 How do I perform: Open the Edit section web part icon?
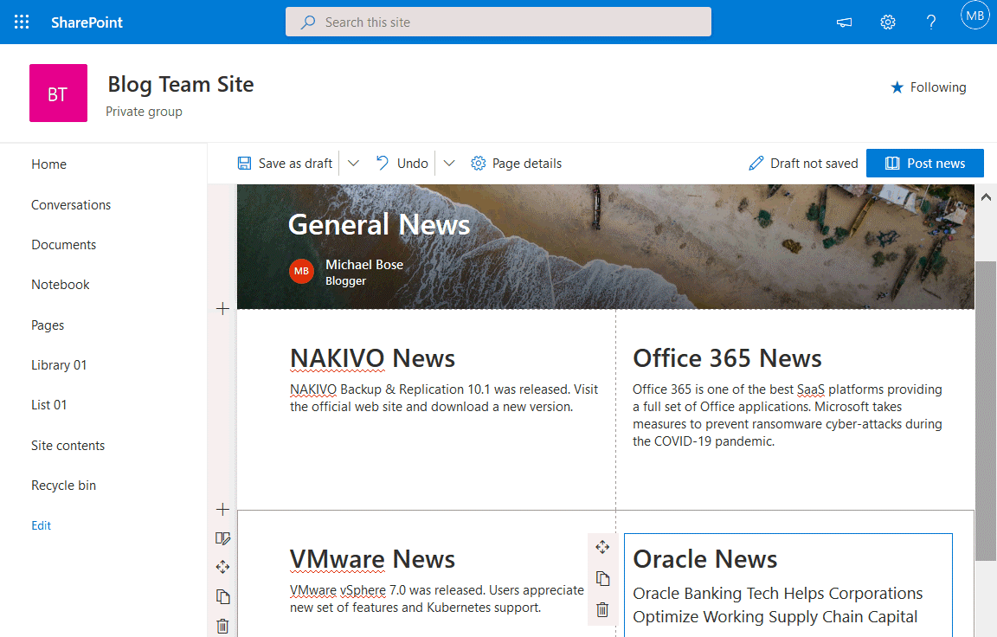pos(222,537)
